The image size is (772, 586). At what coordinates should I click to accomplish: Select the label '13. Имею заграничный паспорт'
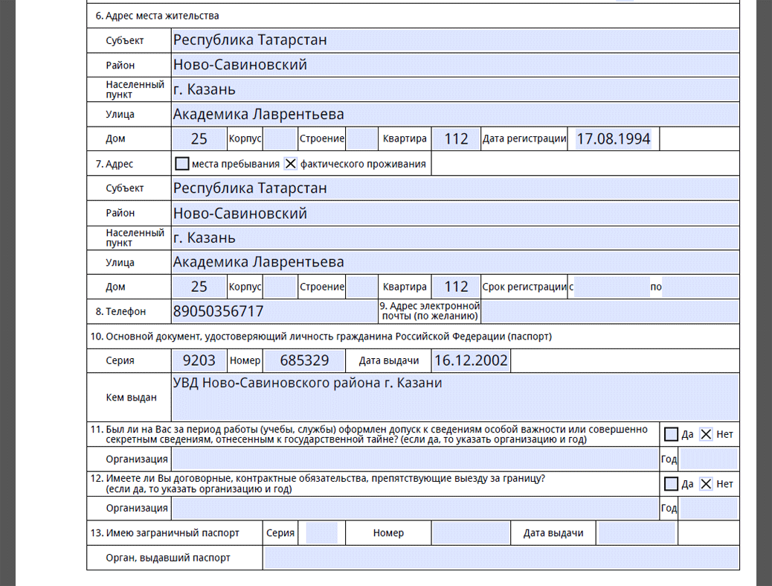point(164,533)
